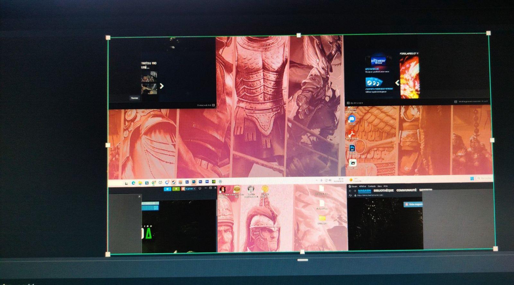Open File Explorer from the taskbar
The height and width of the screenshot is (285, 514).
[140, 183]
